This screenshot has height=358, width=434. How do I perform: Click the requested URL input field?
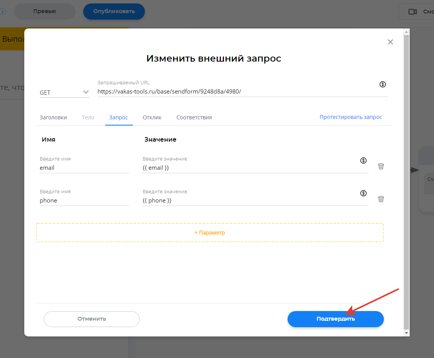(235, 92)
